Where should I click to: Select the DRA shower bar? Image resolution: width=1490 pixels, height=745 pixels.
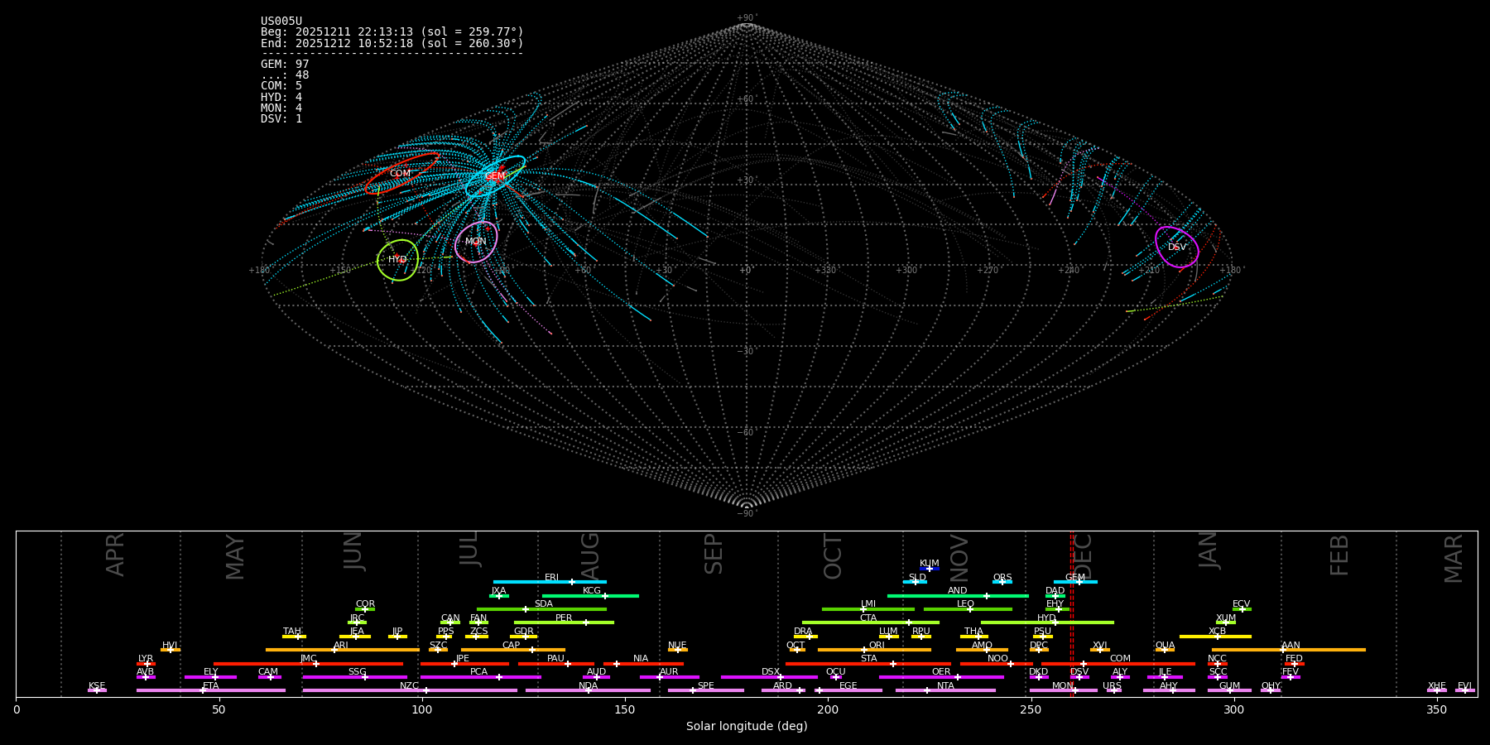pos(806,637)
